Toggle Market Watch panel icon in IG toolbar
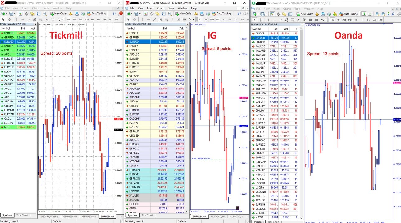The height and width of the screenshot is (223, 401). 145,13
